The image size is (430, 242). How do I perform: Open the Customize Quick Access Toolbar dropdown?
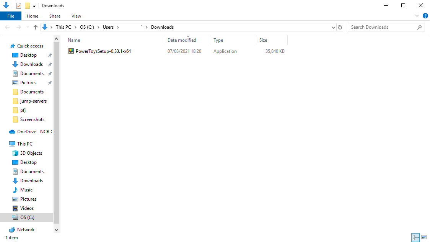(34, 6)
